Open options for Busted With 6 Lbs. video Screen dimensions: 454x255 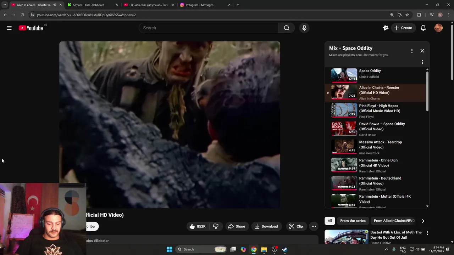pyautogui.click(x=427, y=233)
